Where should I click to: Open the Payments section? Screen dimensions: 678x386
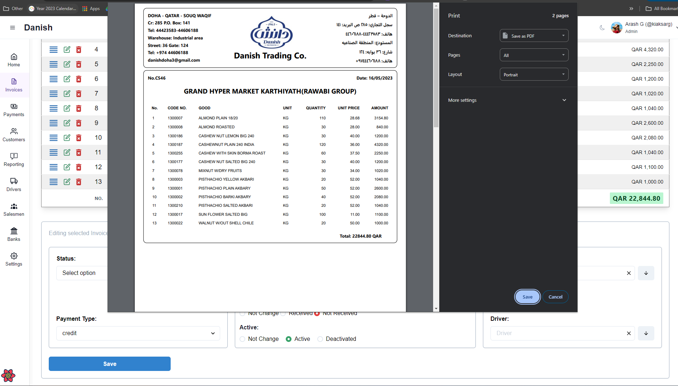click(x=14, y=110)
